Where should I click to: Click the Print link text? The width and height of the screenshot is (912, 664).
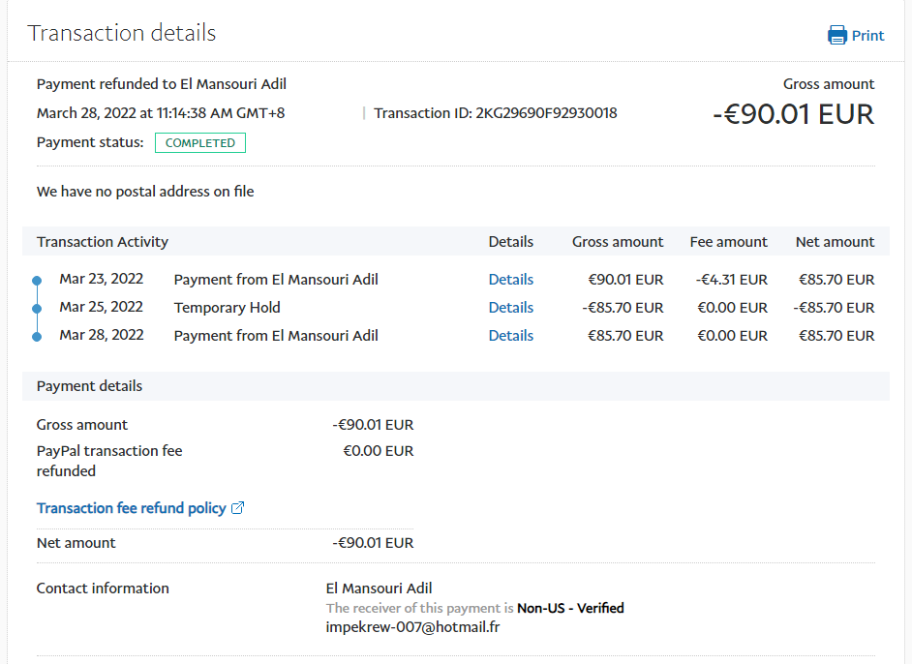867,36
